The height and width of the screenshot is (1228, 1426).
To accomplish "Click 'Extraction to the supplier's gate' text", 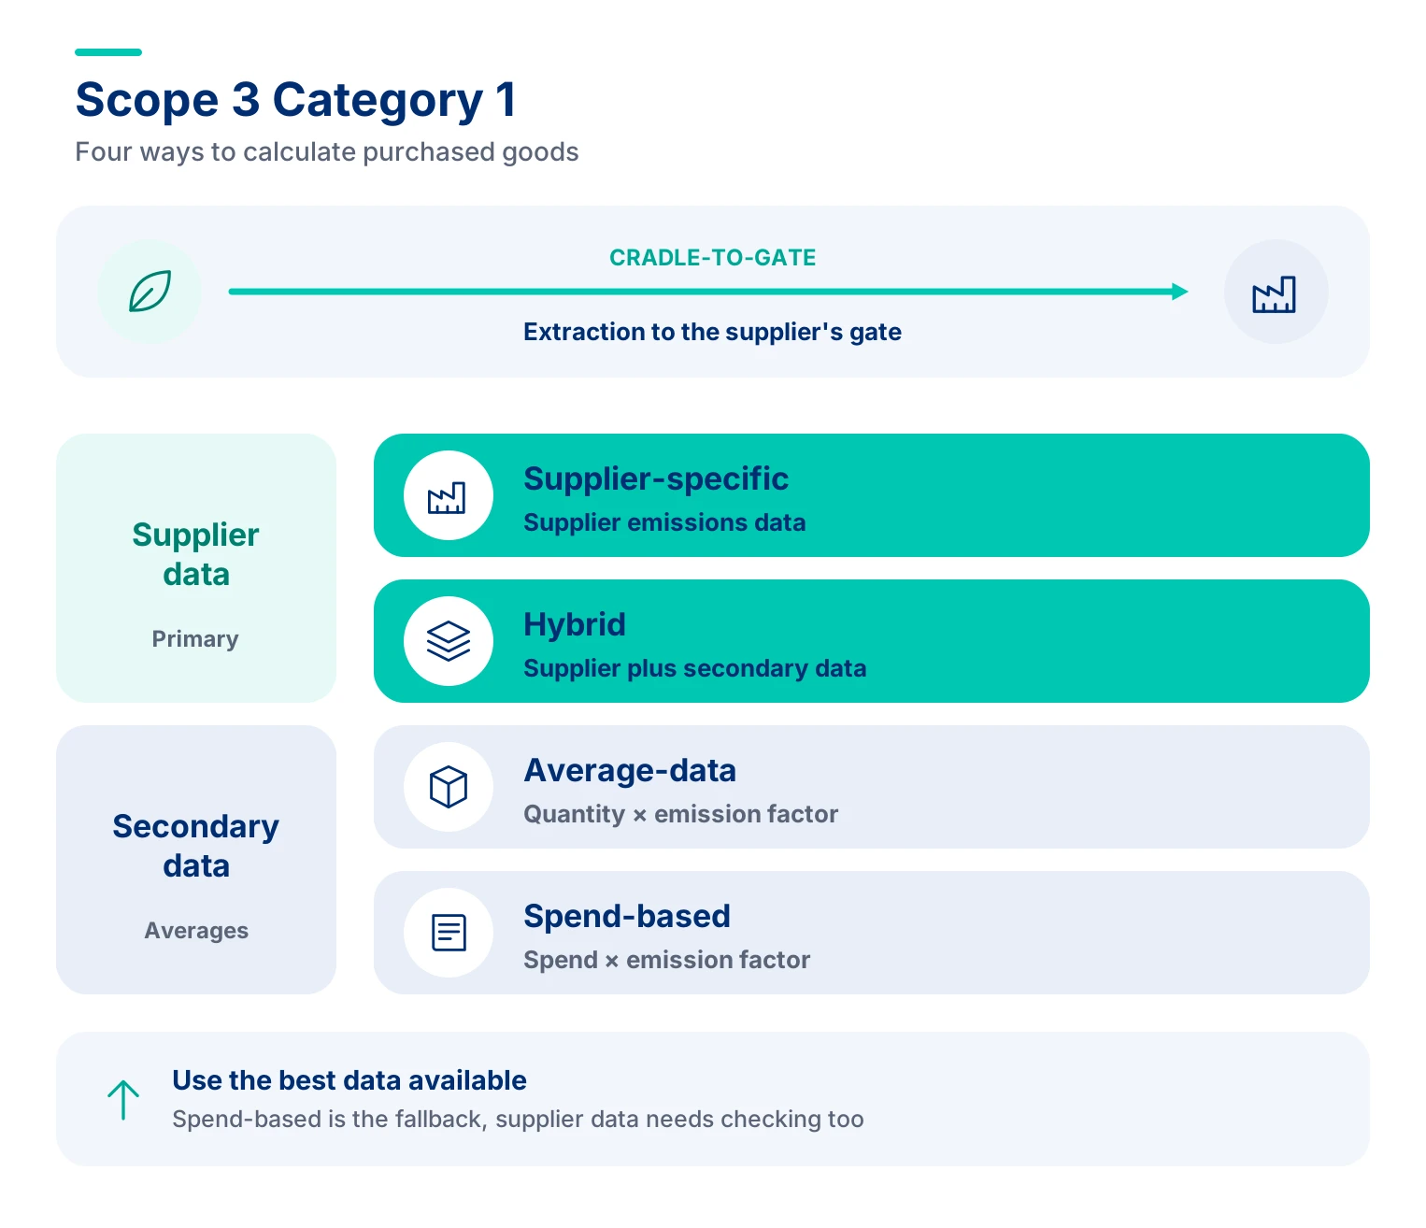I will [713, 332].
